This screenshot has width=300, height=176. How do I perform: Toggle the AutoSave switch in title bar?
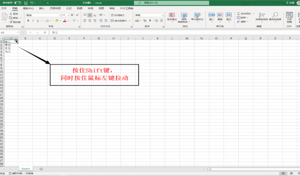pos(18,3)
